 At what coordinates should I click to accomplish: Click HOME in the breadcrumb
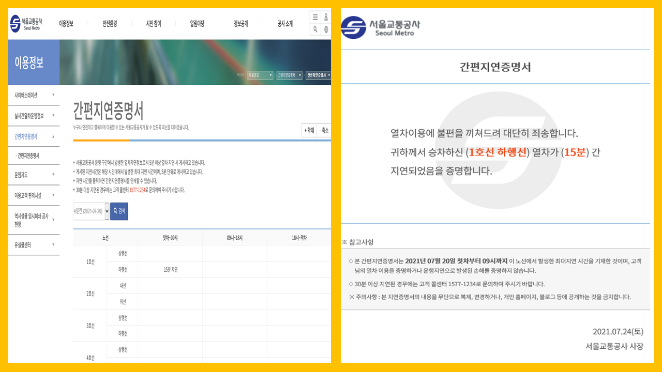[241, 75]
